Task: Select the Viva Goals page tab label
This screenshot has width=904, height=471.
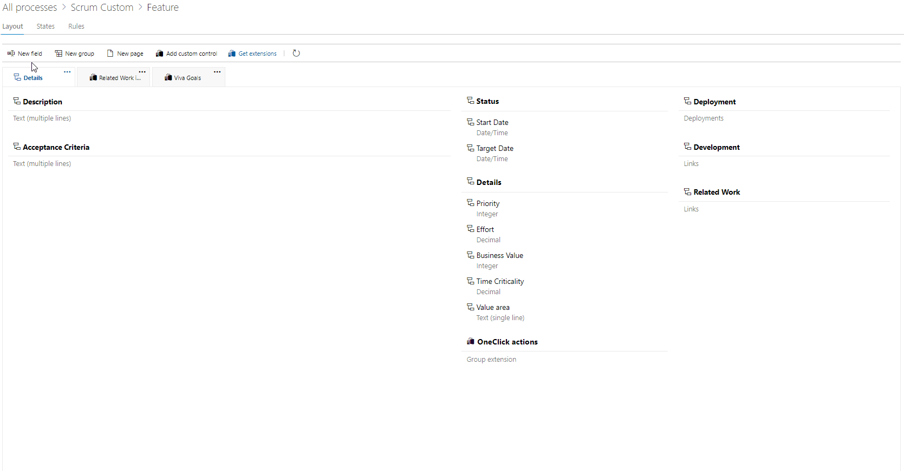Action: point(187,78)
